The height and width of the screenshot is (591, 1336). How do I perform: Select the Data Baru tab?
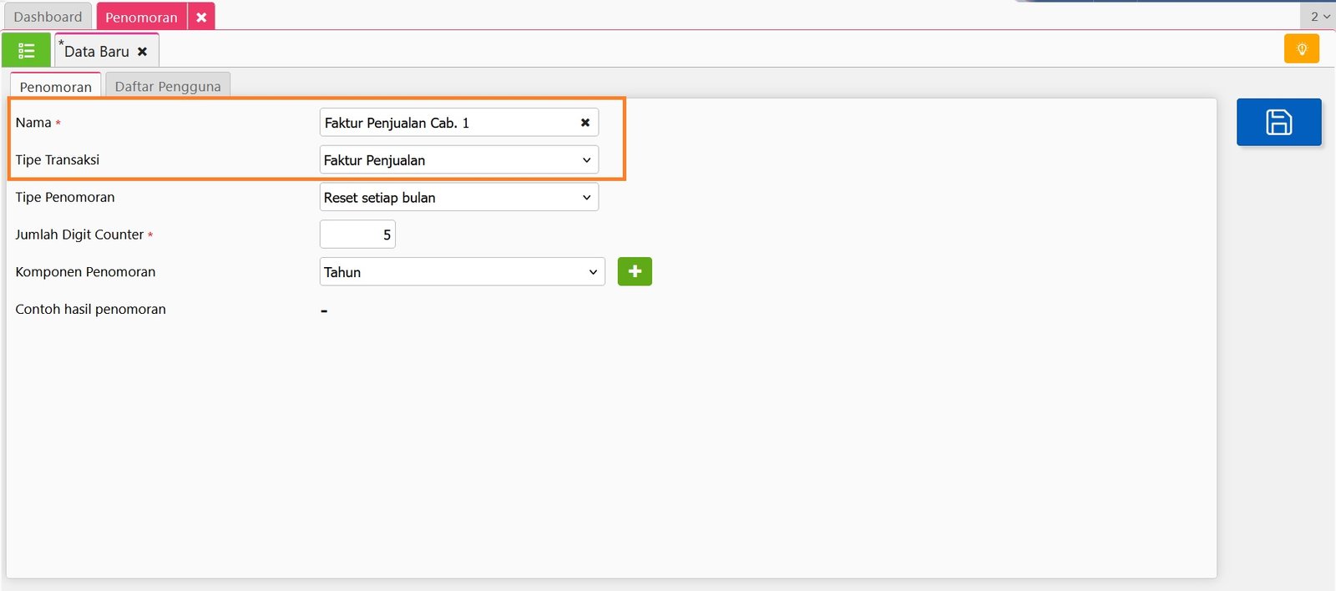pos(97,52)
